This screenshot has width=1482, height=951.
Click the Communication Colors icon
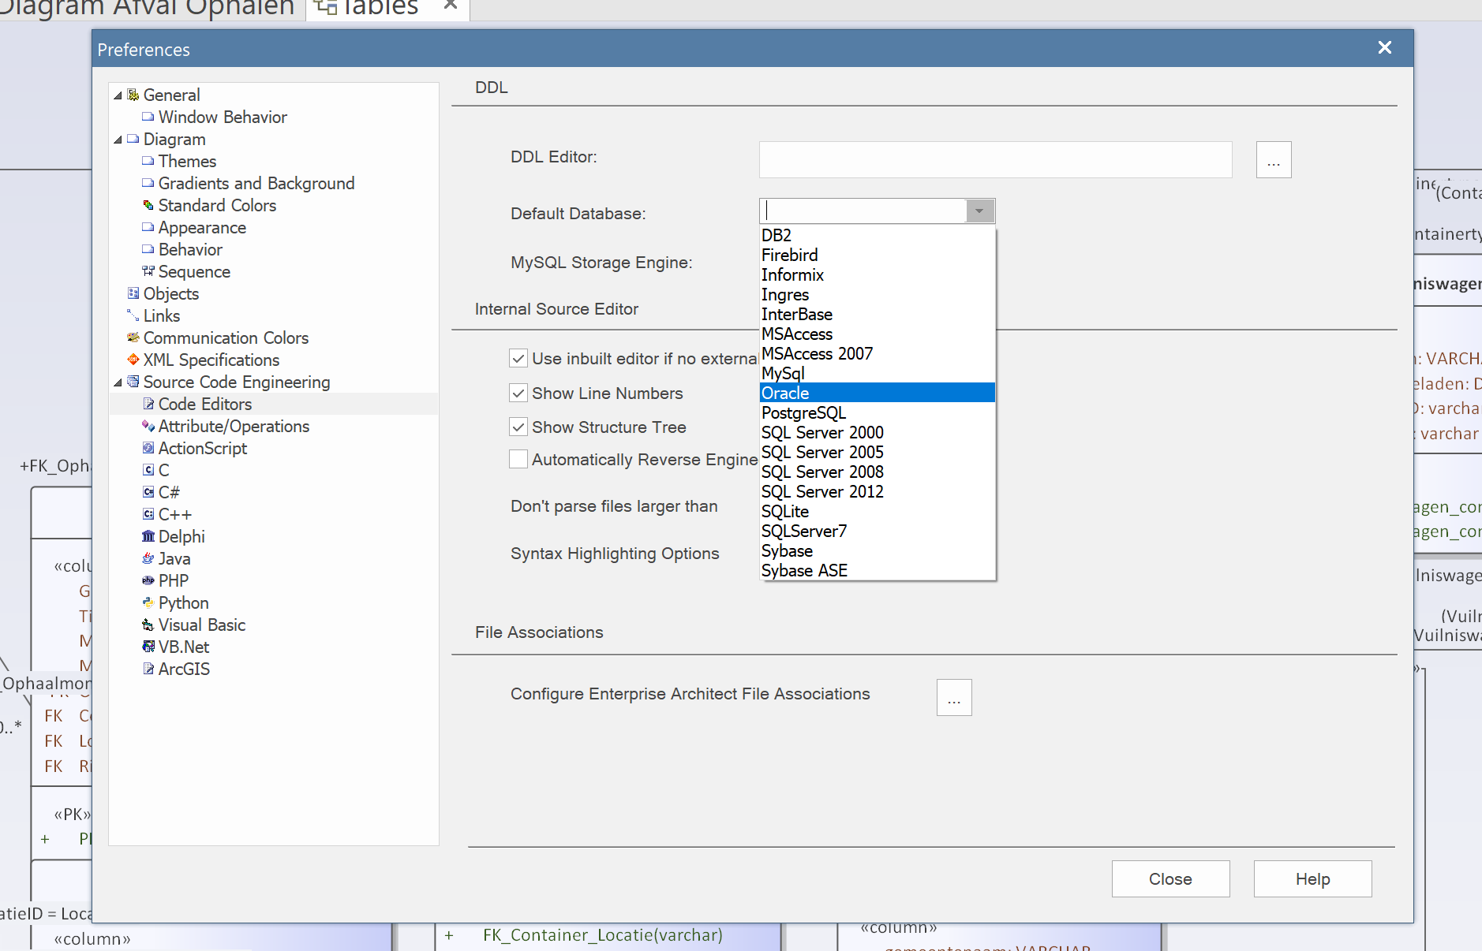click(x=133, y=338)
